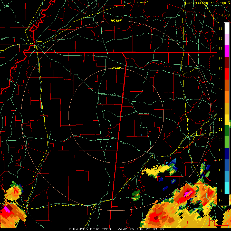Screen dimensions: 231x231
Task: Click legend value '38'
Action: click(220, 99)
